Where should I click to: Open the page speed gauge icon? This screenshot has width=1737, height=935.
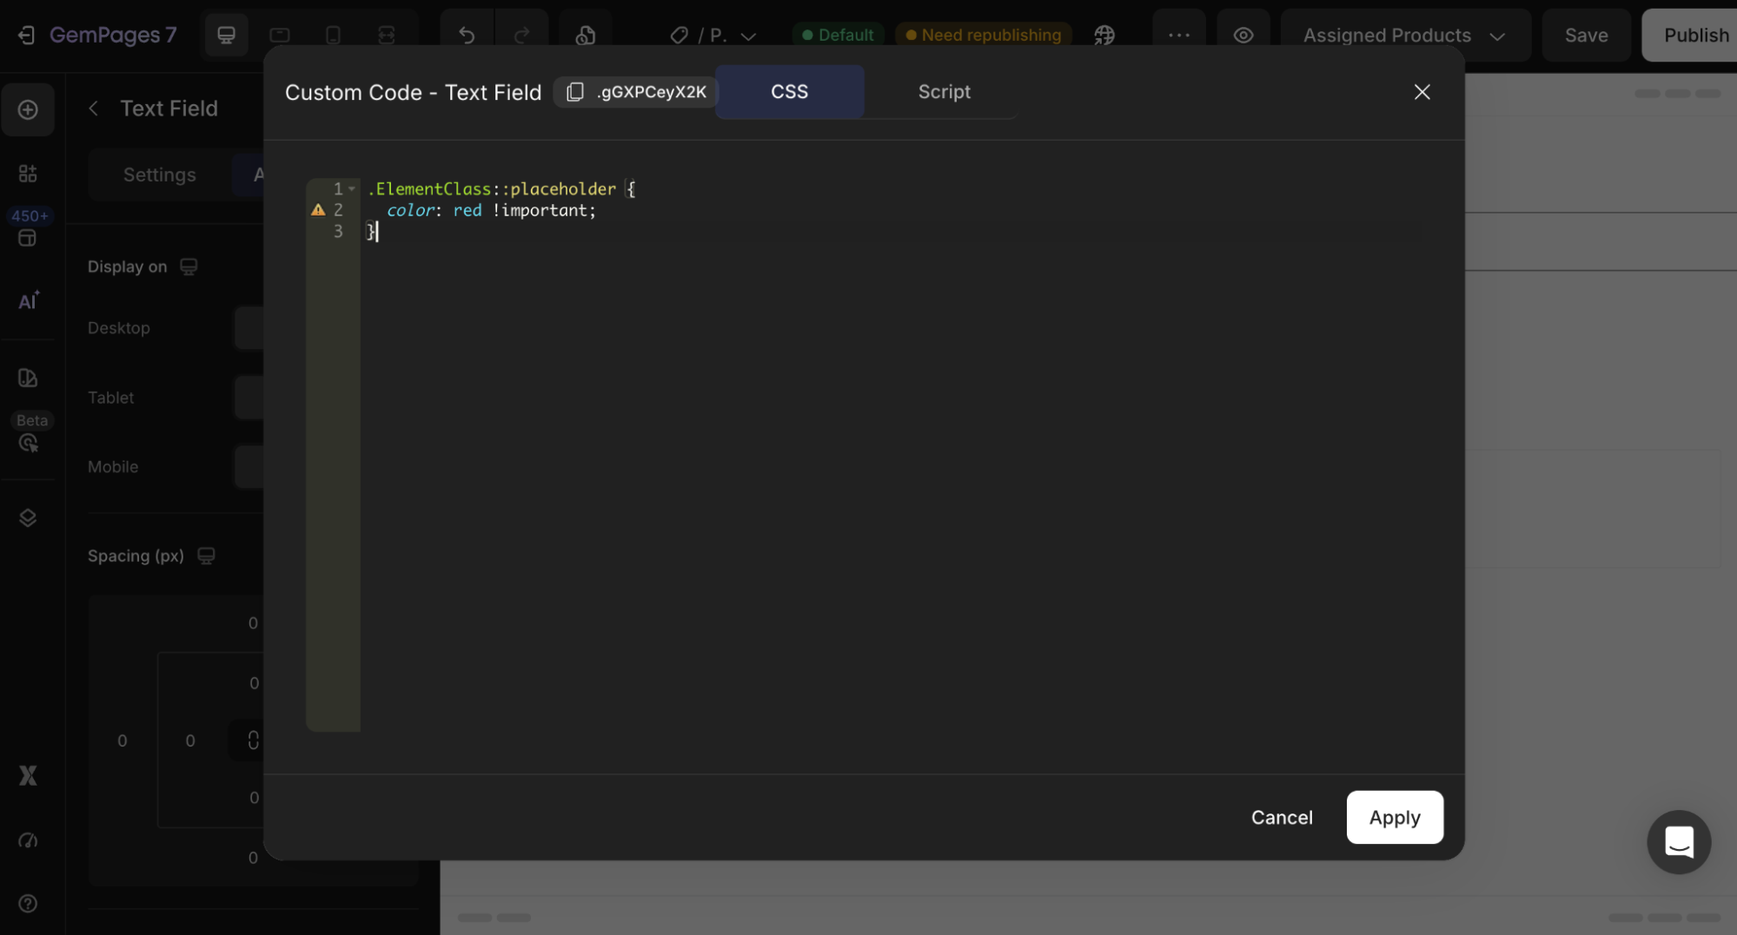[28, 840]
